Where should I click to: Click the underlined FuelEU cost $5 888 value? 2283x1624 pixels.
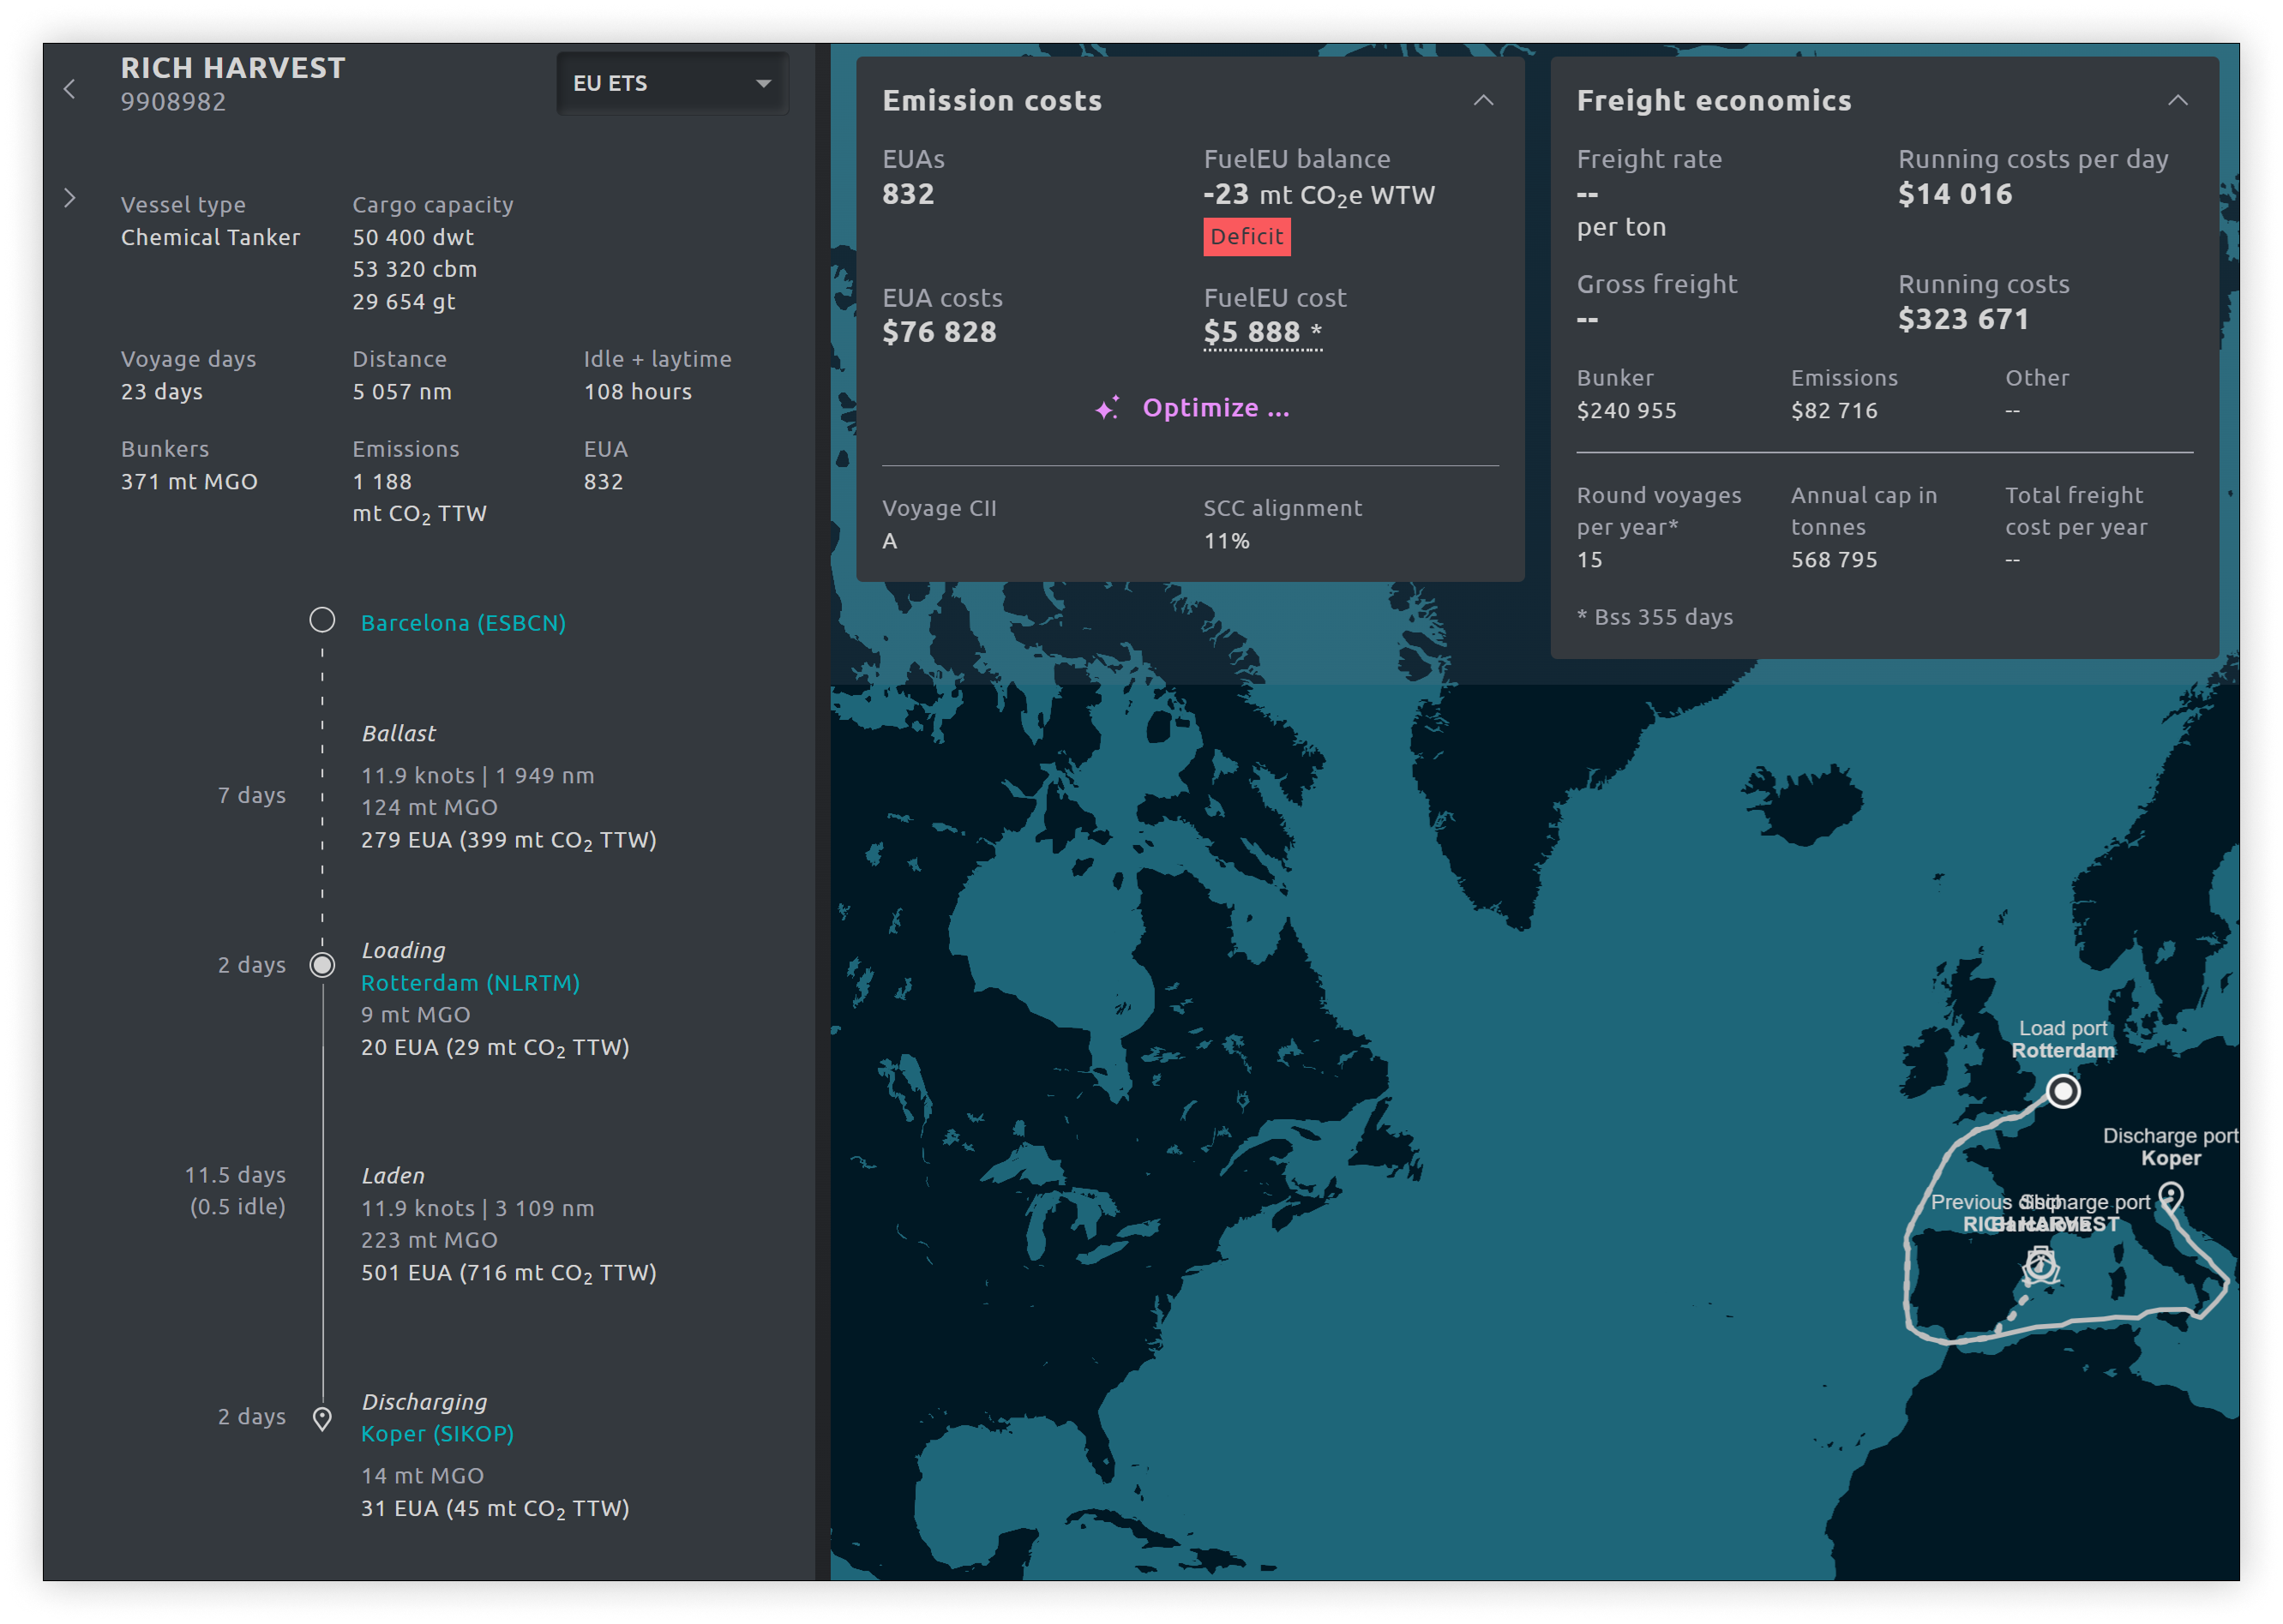(1252, 332)
